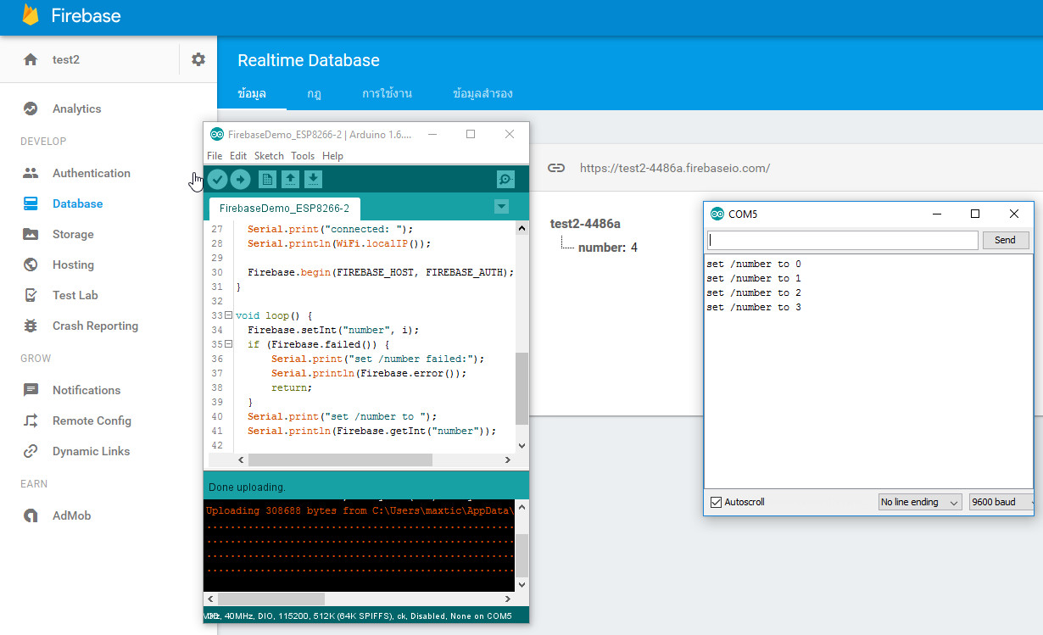Screen dimensions: 1043x635
Task: Click the link icon beside database URL
Action: [556, 168]
